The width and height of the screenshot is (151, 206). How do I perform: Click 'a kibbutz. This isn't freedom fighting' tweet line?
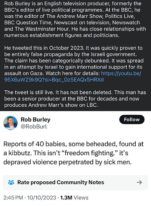pos(66,153)
